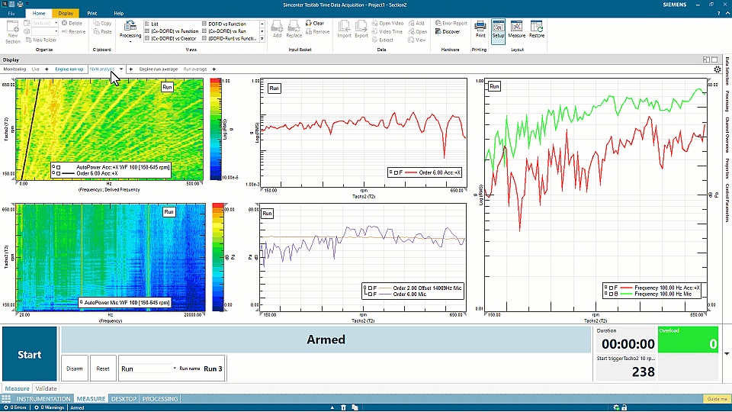Toggle legend checkbox for AutoPower Mic WF 100
This screenshot has width=732, height=412.
(82, 302)
